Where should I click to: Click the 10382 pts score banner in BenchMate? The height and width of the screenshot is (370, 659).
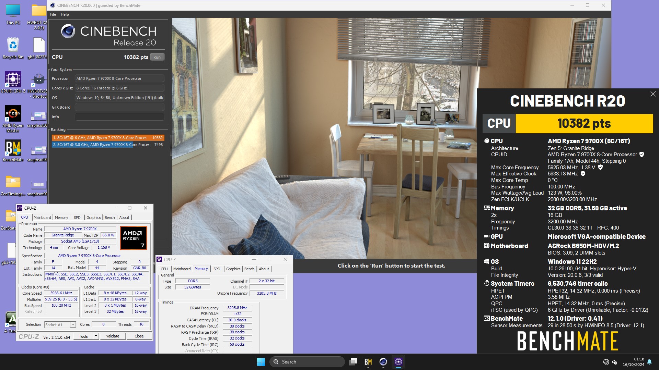584,123
